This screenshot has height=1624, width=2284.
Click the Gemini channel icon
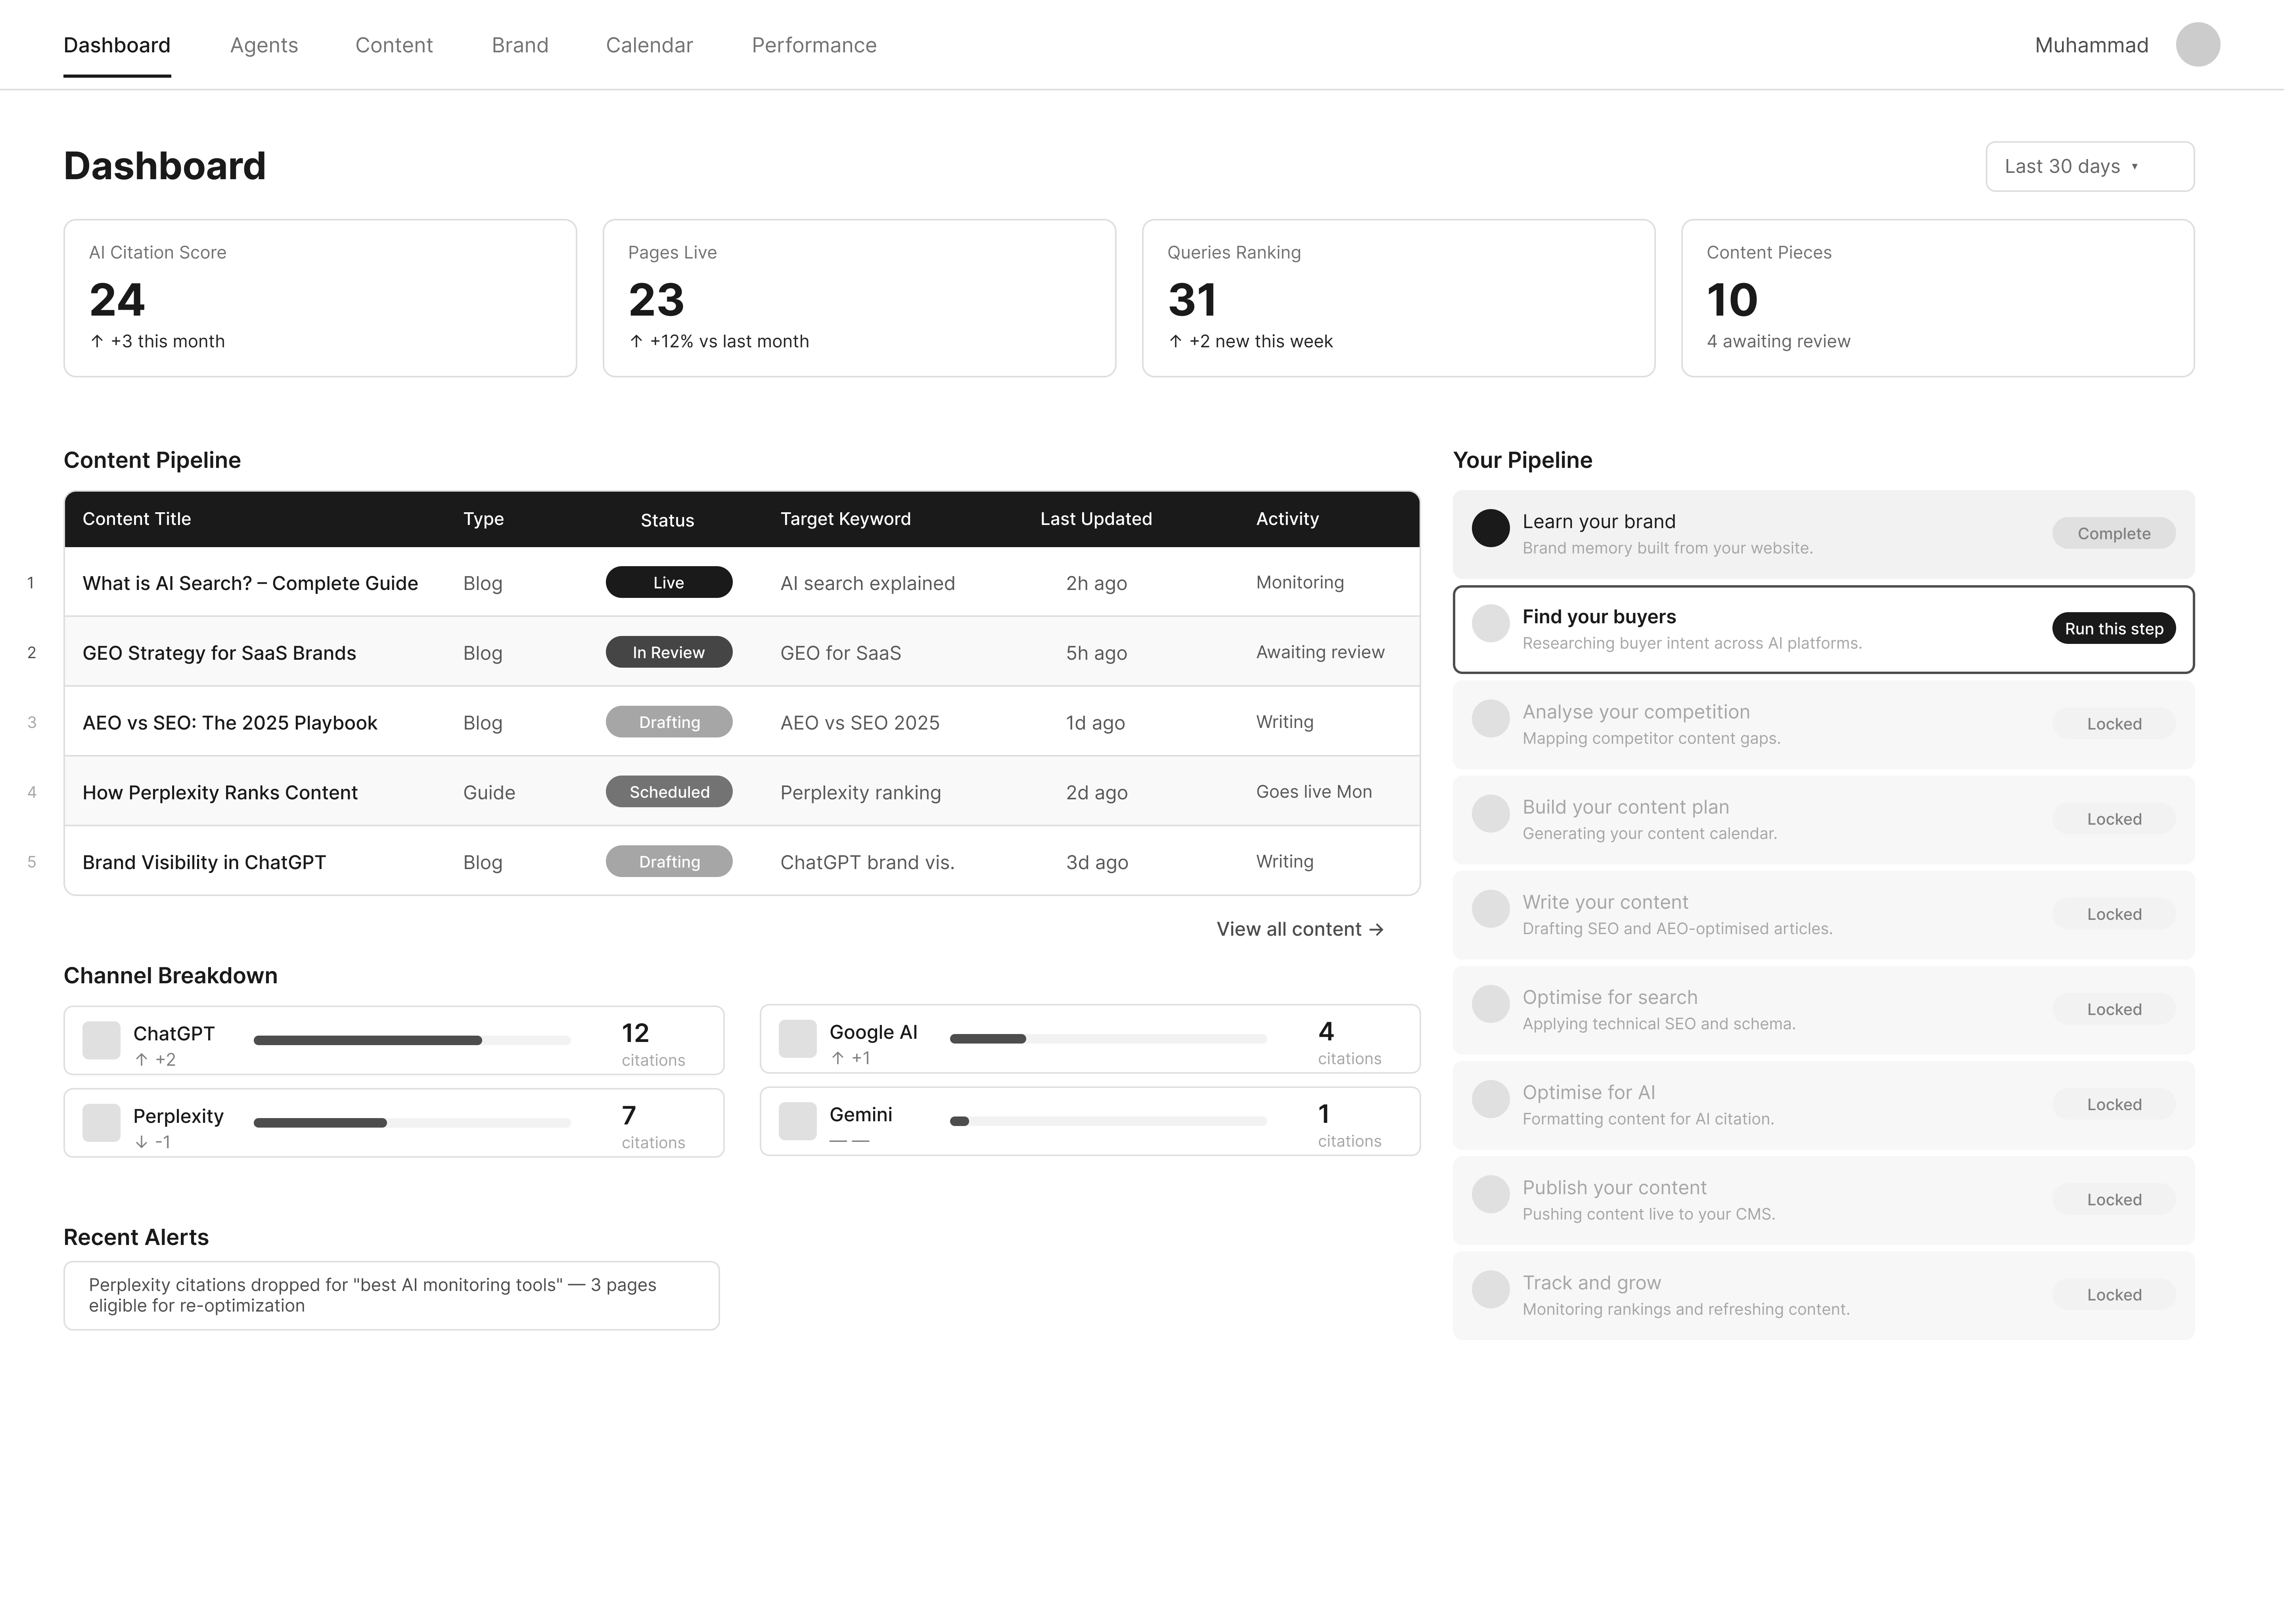point(797,1121)
